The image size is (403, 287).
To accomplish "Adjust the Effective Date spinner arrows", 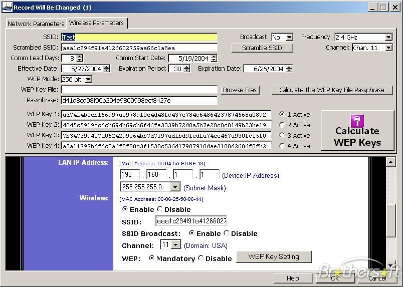I will pyautogui.click(x=107, y=69).
